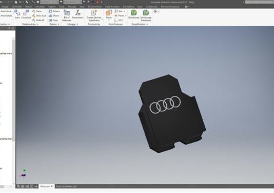Select the Mirror component tool
Screen dimensions: 274x193
(54, 16)
